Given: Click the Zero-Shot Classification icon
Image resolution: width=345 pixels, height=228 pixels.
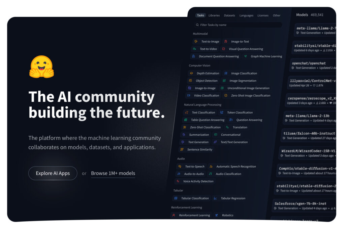Looking at the screenshot, I should (185, 127).
